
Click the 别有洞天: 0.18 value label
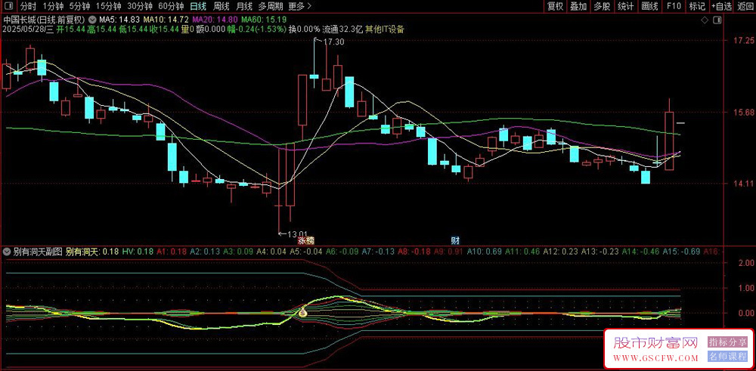point(92,252)
